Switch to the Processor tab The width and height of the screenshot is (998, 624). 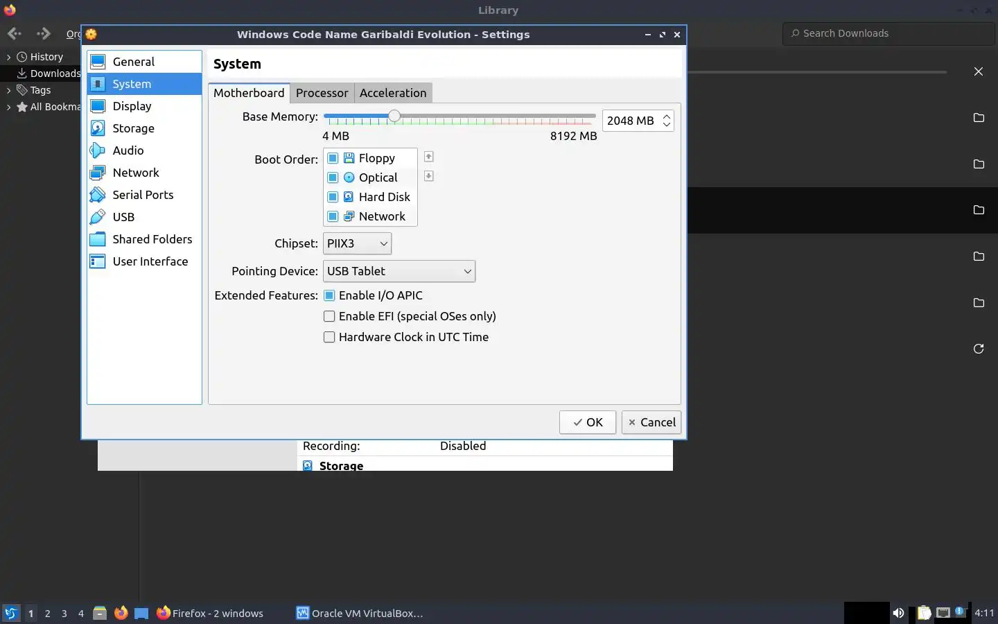[322, 93]
